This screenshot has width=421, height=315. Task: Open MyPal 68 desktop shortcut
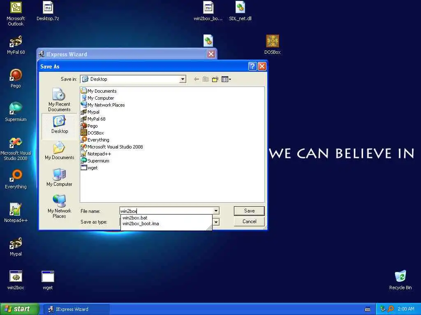click(x=16, y=45)
